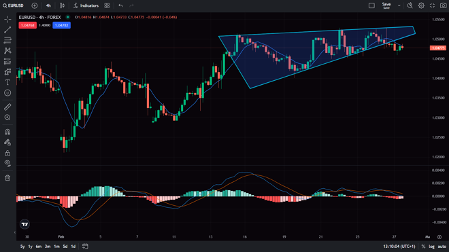This screenshot has width=449, height=252.
Task: Toggle hide all drawings eye
Action: (x=7, y=163)
